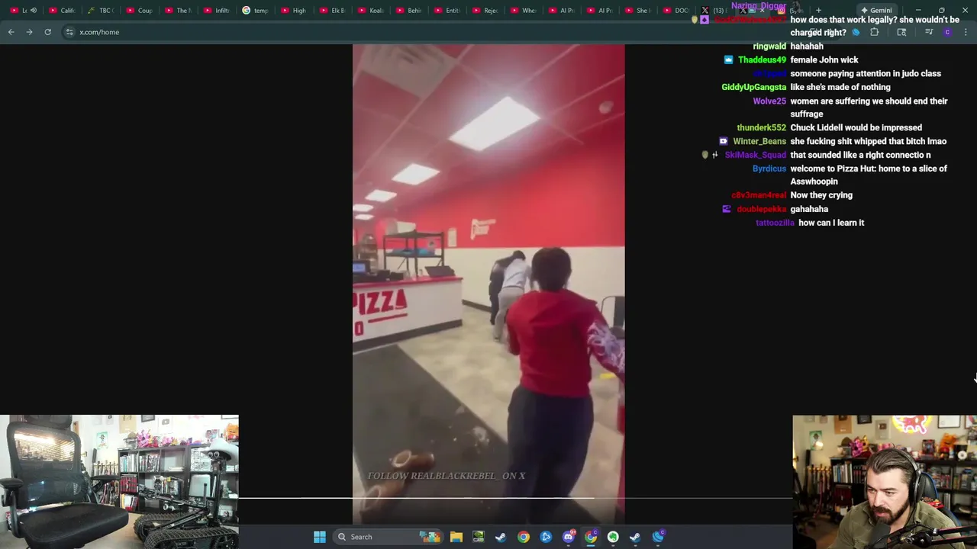The width and height of the screenshot is (977, 549).
Task: Click the browser forward arrow
Action: coord(29,32)
